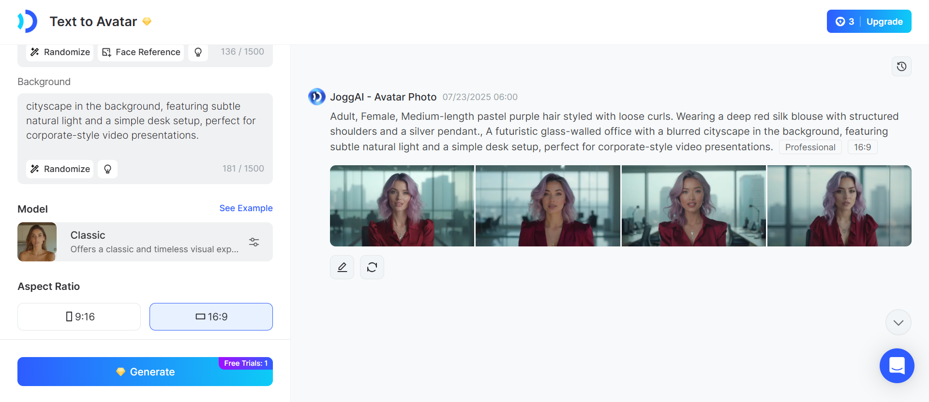
Task: Select the 9:16 portrait aspect ratio
Action: coord(79,317)
